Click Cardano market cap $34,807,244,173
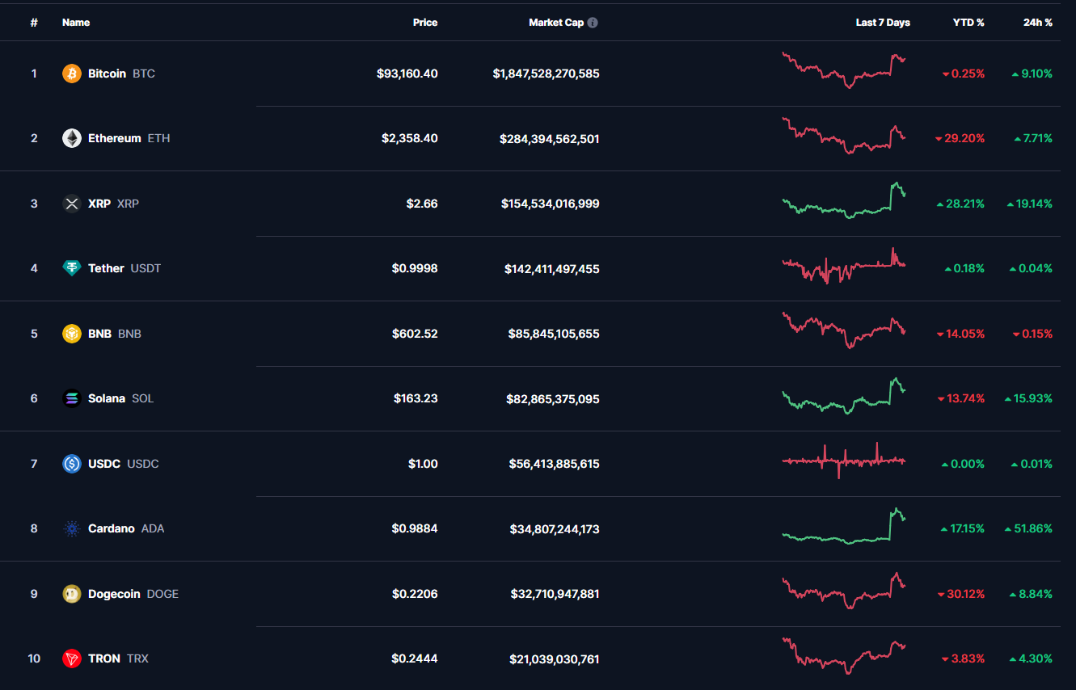 (555, 529)
